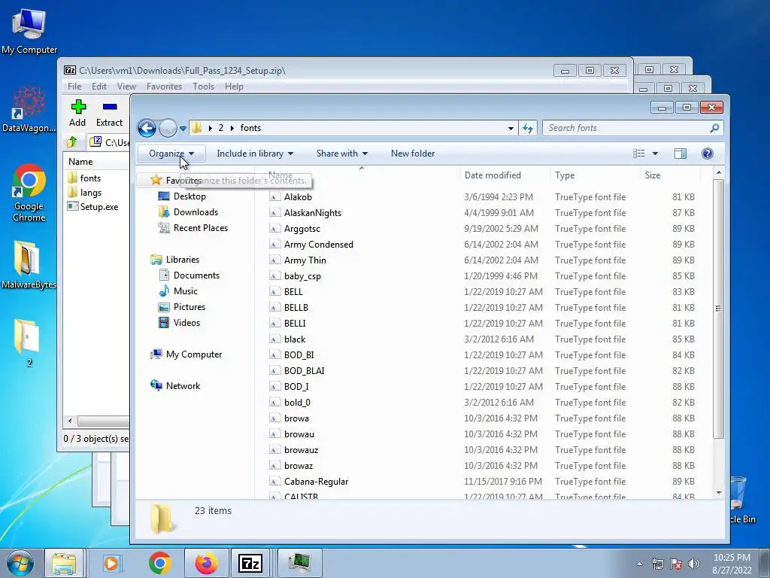
Task: Open the Favorites menu in 7-Zip
Action: 164,87
